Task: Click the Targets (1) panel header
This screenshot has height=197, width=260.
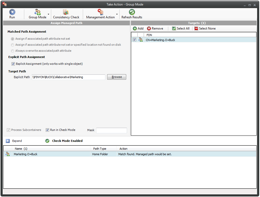Action: point(194,23)
